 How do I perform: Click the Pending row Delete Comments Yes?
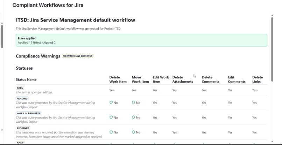[204, 103]
